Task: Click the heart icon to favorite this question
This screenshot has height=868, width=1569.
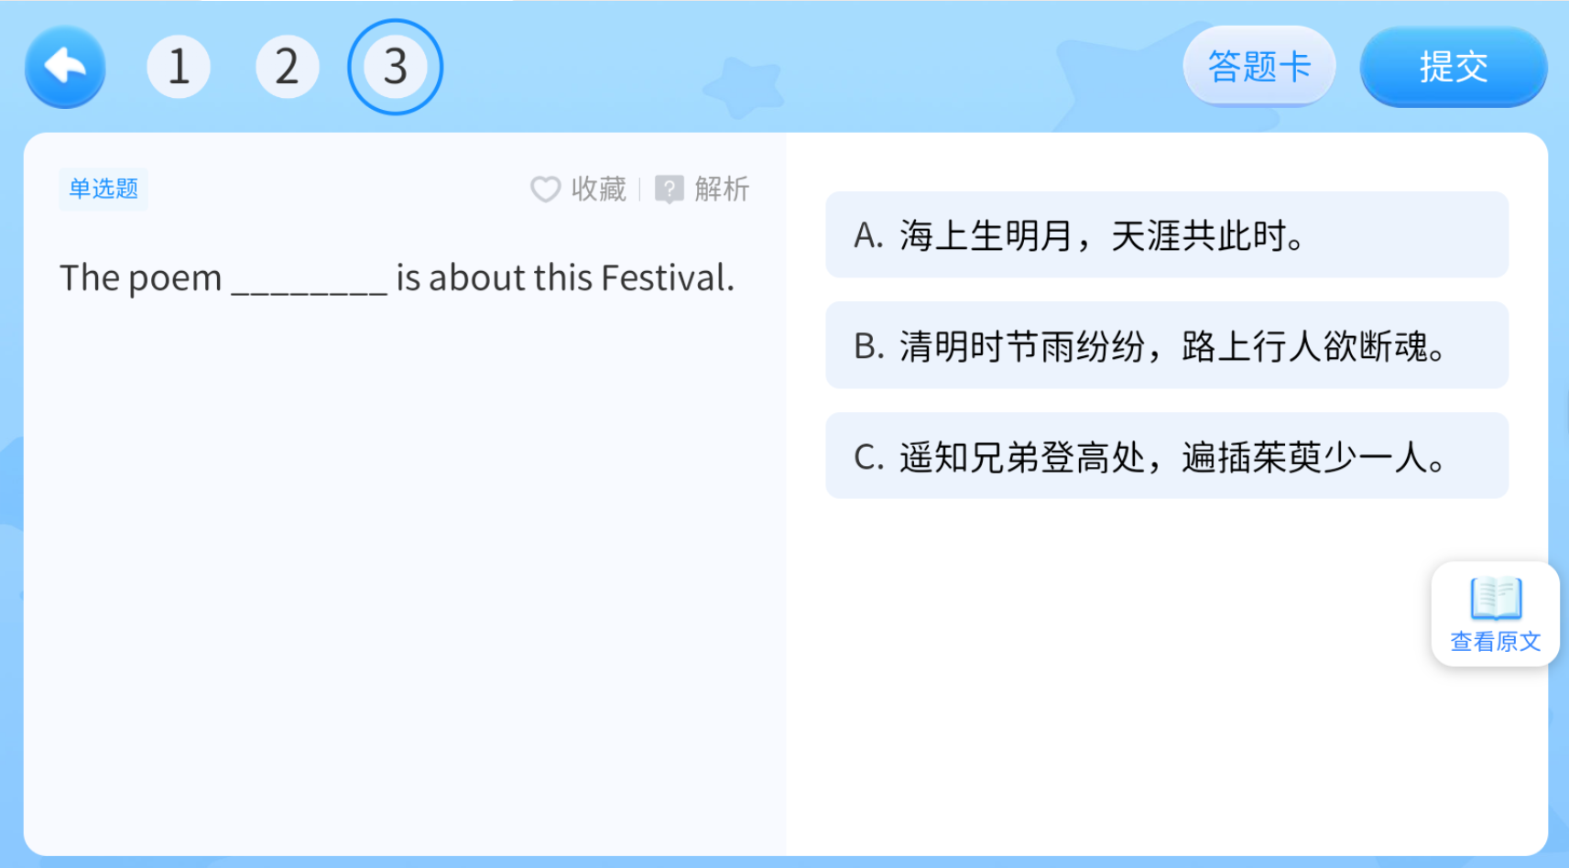Action: [545, 189]
